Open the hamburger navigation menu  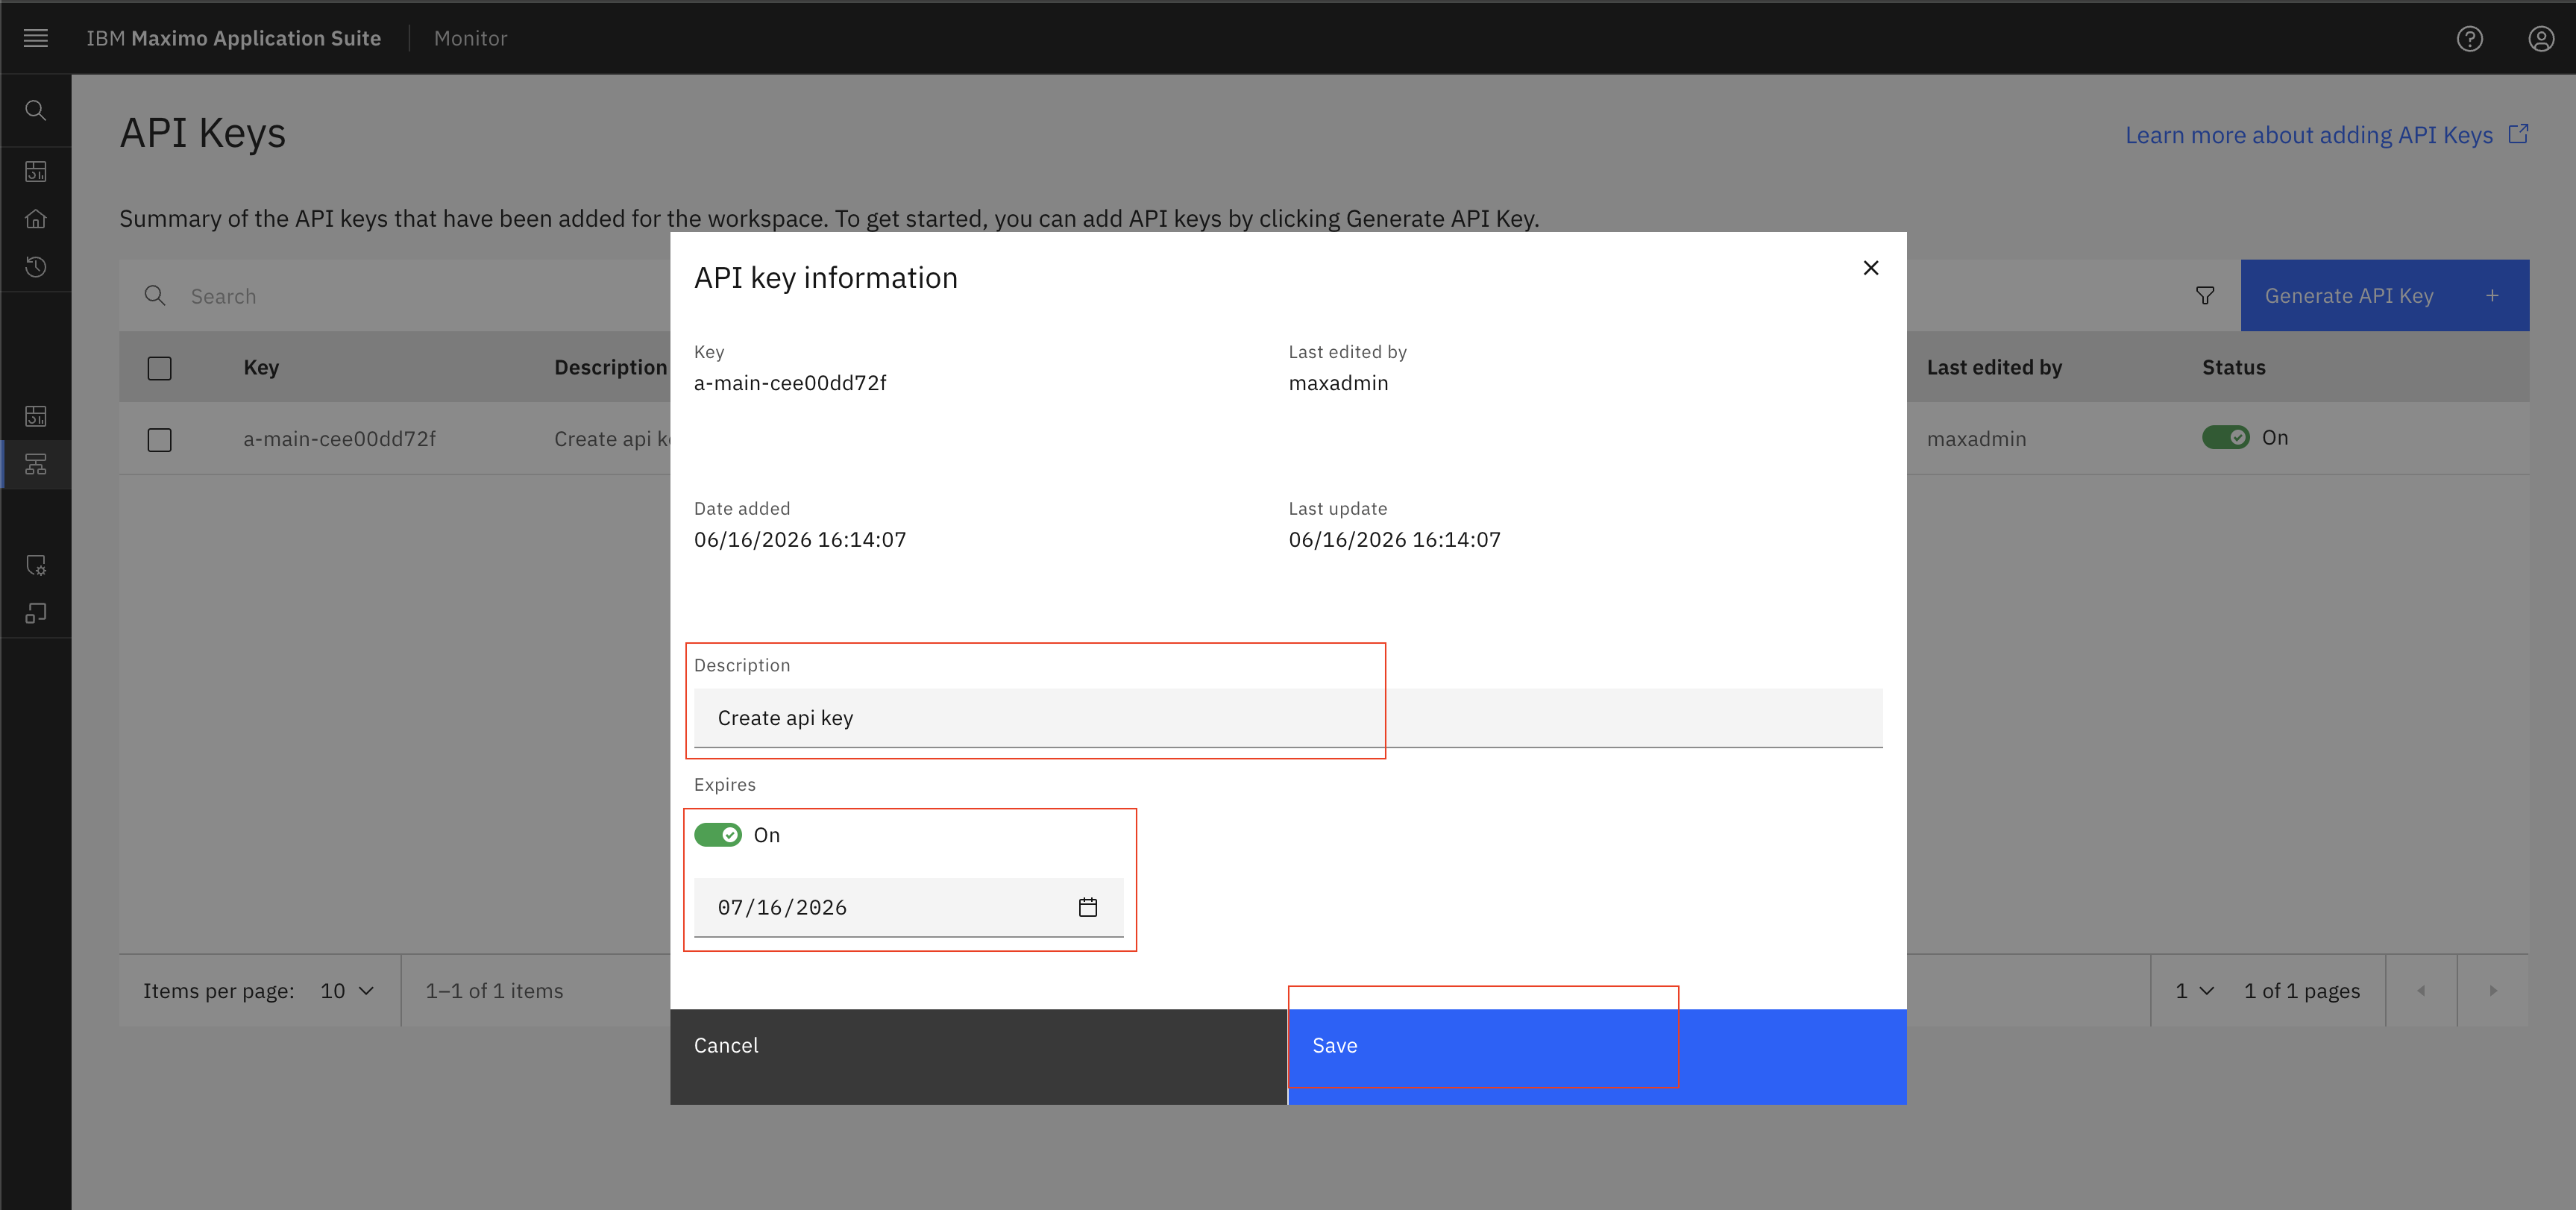(36, 38)
